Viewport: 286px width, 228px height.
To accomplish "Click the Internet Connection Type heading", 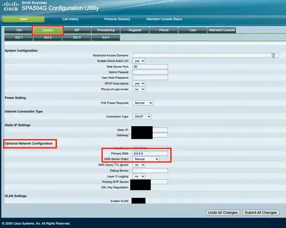I will pos(23,111).
